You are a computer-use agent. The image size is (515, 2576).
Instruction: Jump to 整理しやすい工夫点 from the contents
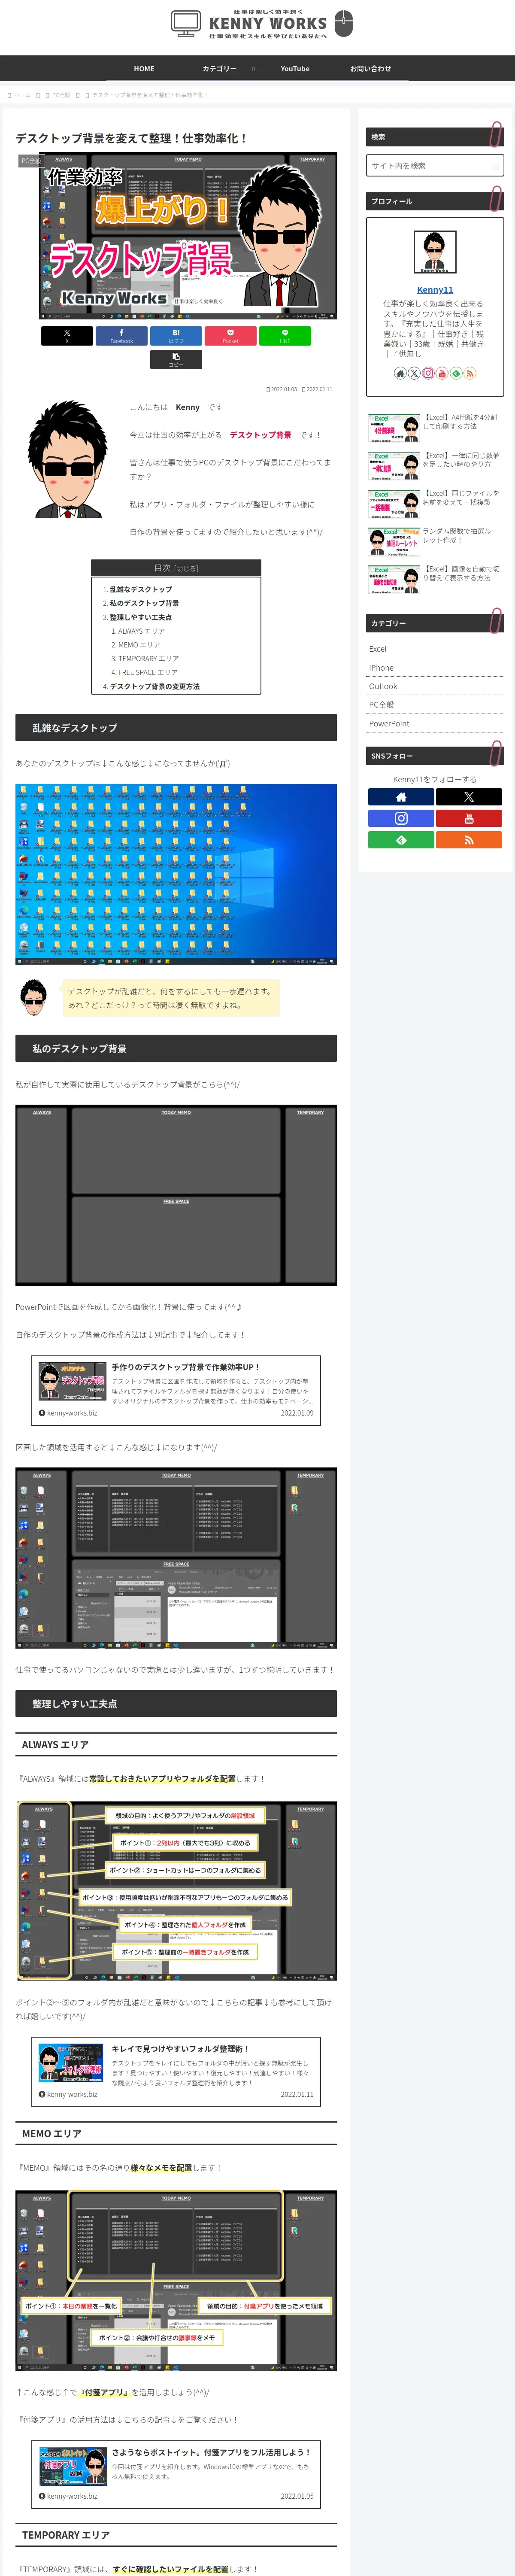pyautogui.click(x=141, y=618)
